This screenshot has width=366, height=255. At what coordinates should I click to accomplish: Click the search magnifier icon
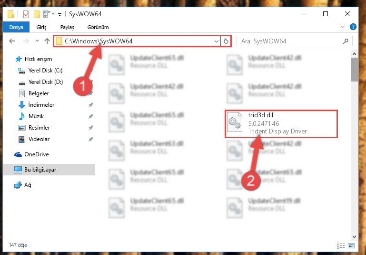(x=346, y=41)
